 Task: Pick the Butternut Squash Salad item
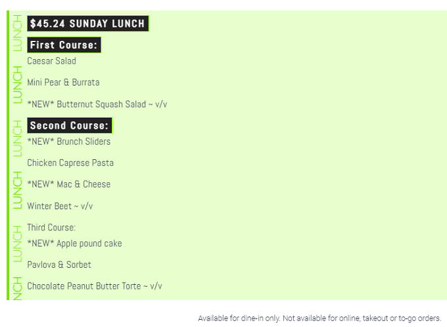point(97,104)
